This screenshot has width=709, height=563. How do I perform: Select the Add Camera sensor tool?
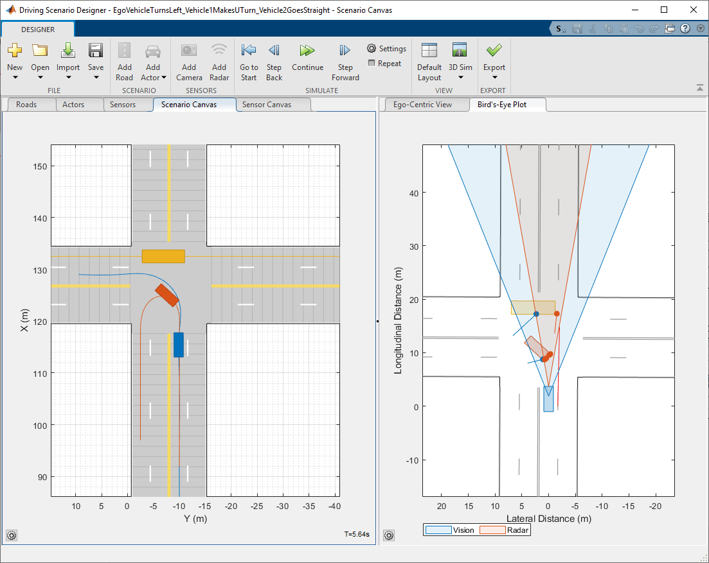tap(188, 61)
